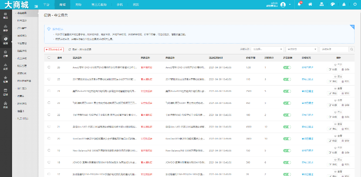
Task: Click the small bell icon beside power icon
Action: (344, 4)
